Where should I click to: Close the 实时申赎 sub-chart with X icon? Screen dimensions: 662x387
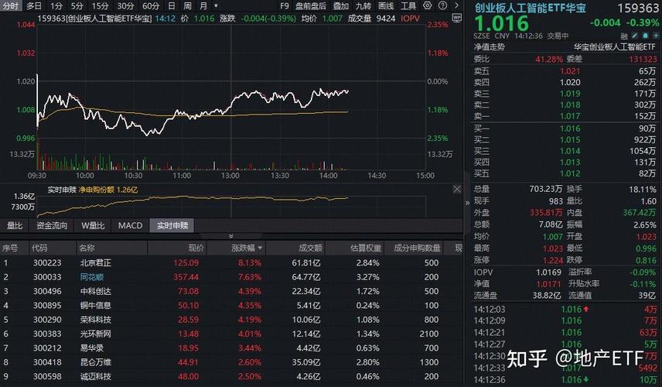pos(456,189)
